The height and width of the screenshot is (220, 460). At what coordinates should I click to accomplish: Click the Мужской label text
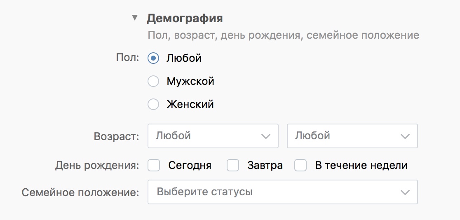point(190,82)
